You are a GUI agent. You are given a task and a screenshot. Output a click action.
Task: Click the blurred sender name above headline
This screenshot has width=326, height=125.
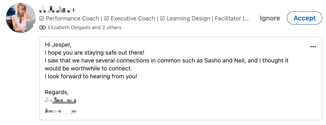(x=57, y=9)
